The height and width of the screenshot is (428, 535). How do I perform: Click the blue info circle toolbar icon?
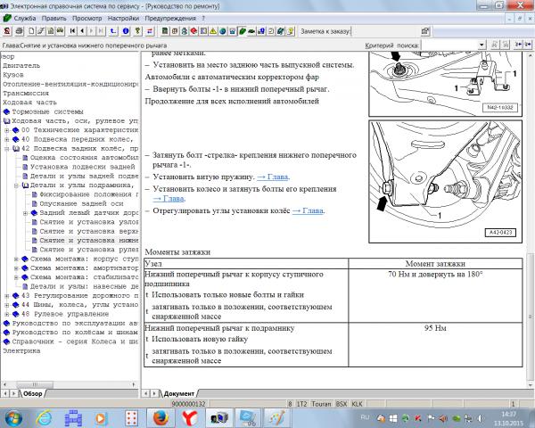tap(126, 31)
